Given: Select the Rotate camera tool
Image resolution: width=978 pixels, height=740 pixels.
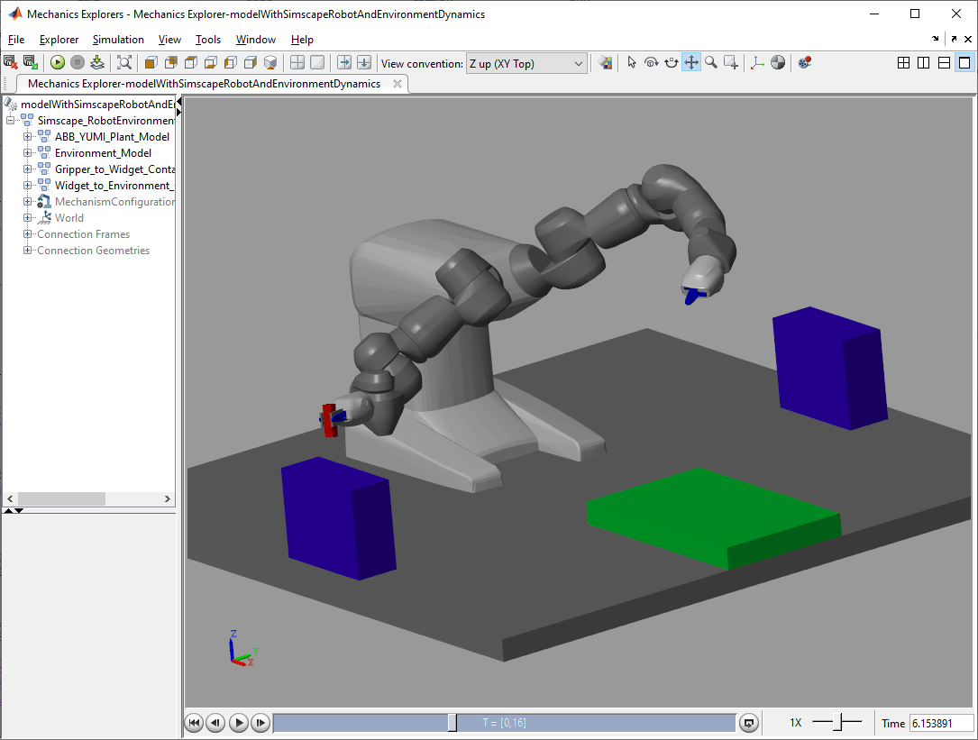Looking at the screenshot, I should pyautogui.click(x=651, y=62).
